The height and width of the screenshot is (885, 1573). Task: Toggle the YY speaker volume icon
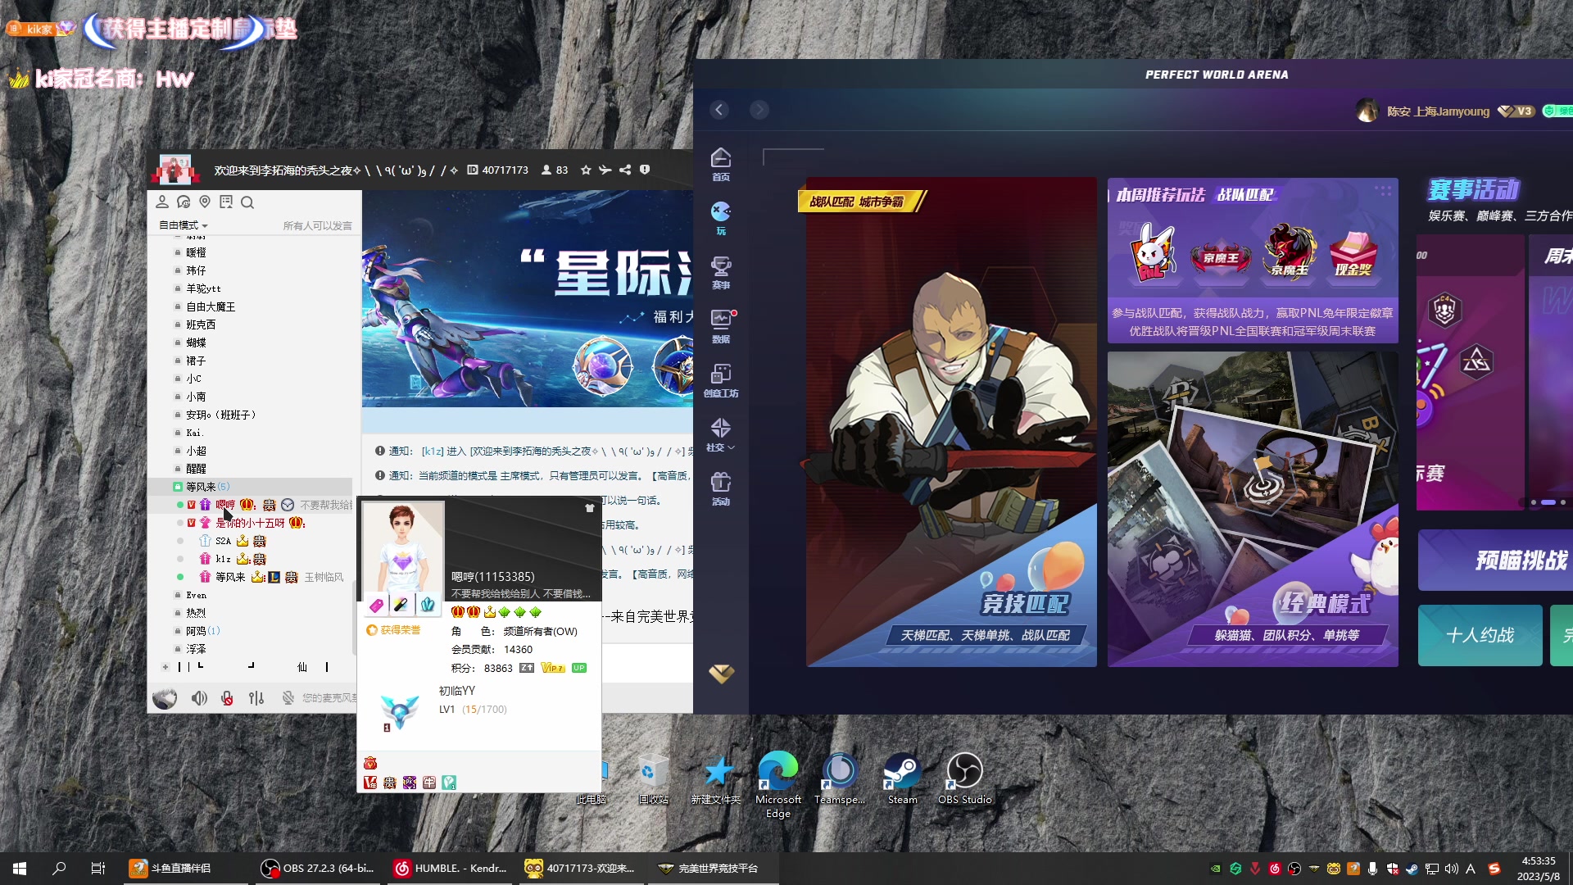(x=199, y=698)
